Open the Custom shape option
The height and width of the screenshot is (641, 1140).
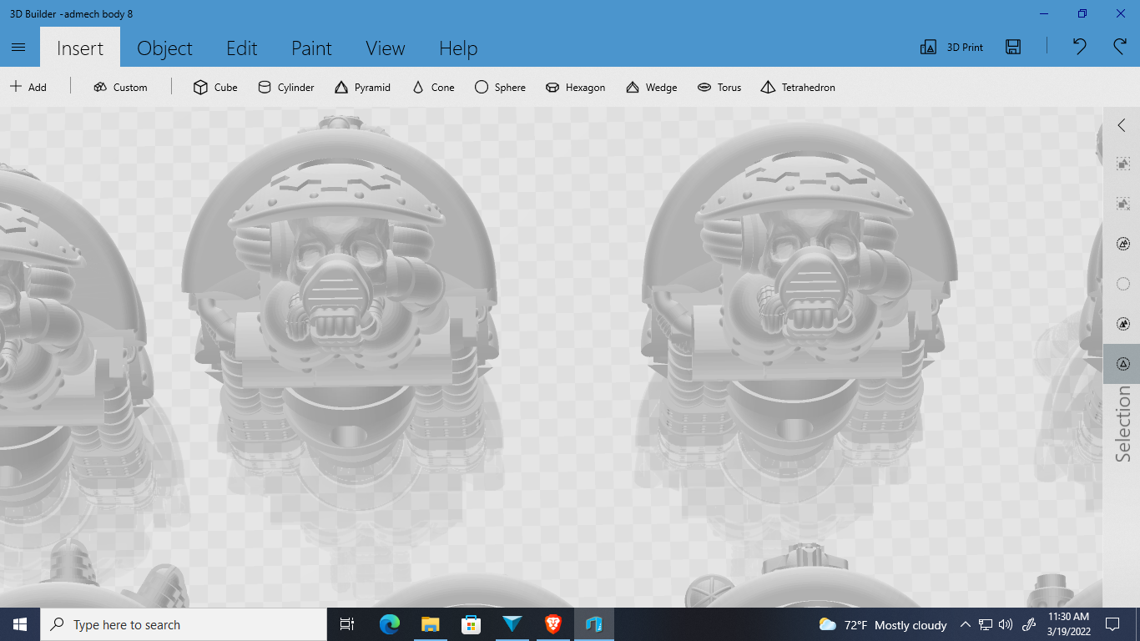click(120, 87)
